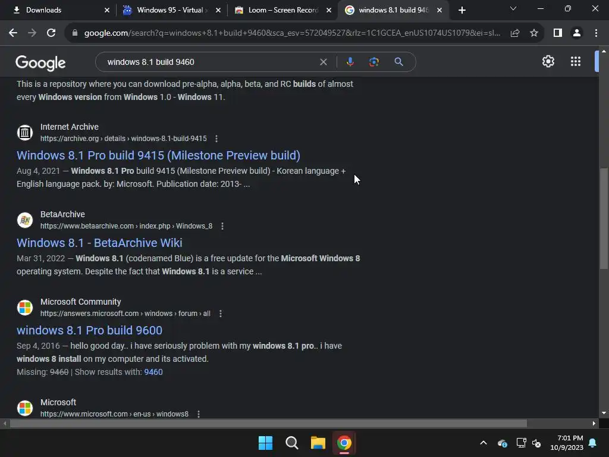Open the Chrome side panel
This screenshot has width=609, height=457.
click(x=558, y=33)
